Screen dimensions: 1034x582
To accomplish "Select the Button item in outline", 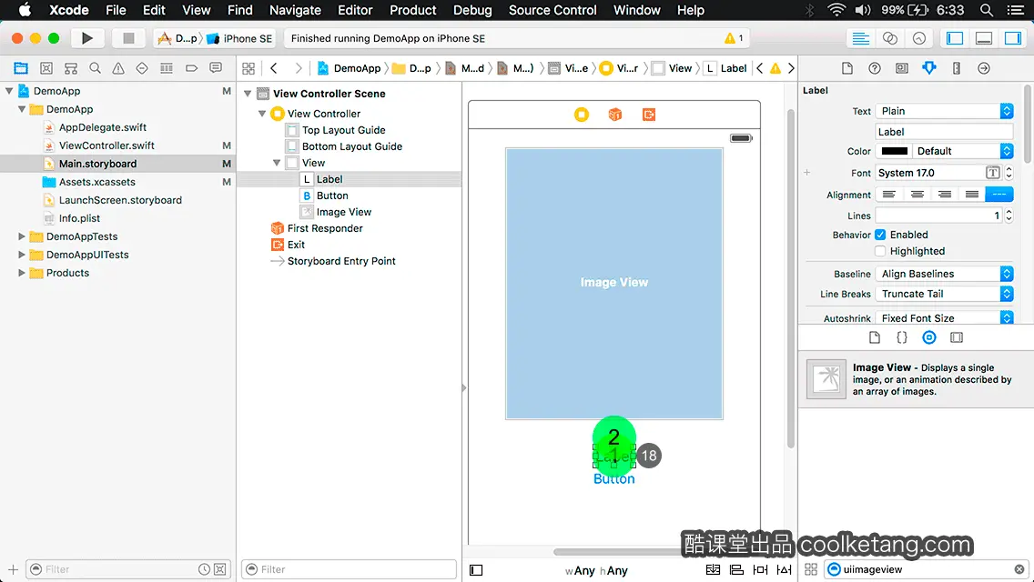I will coord(332,196).
